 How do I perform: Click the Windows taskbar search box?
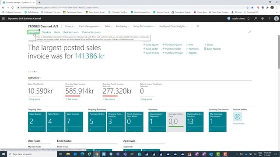pyautogui.click(x=32, y=154)
